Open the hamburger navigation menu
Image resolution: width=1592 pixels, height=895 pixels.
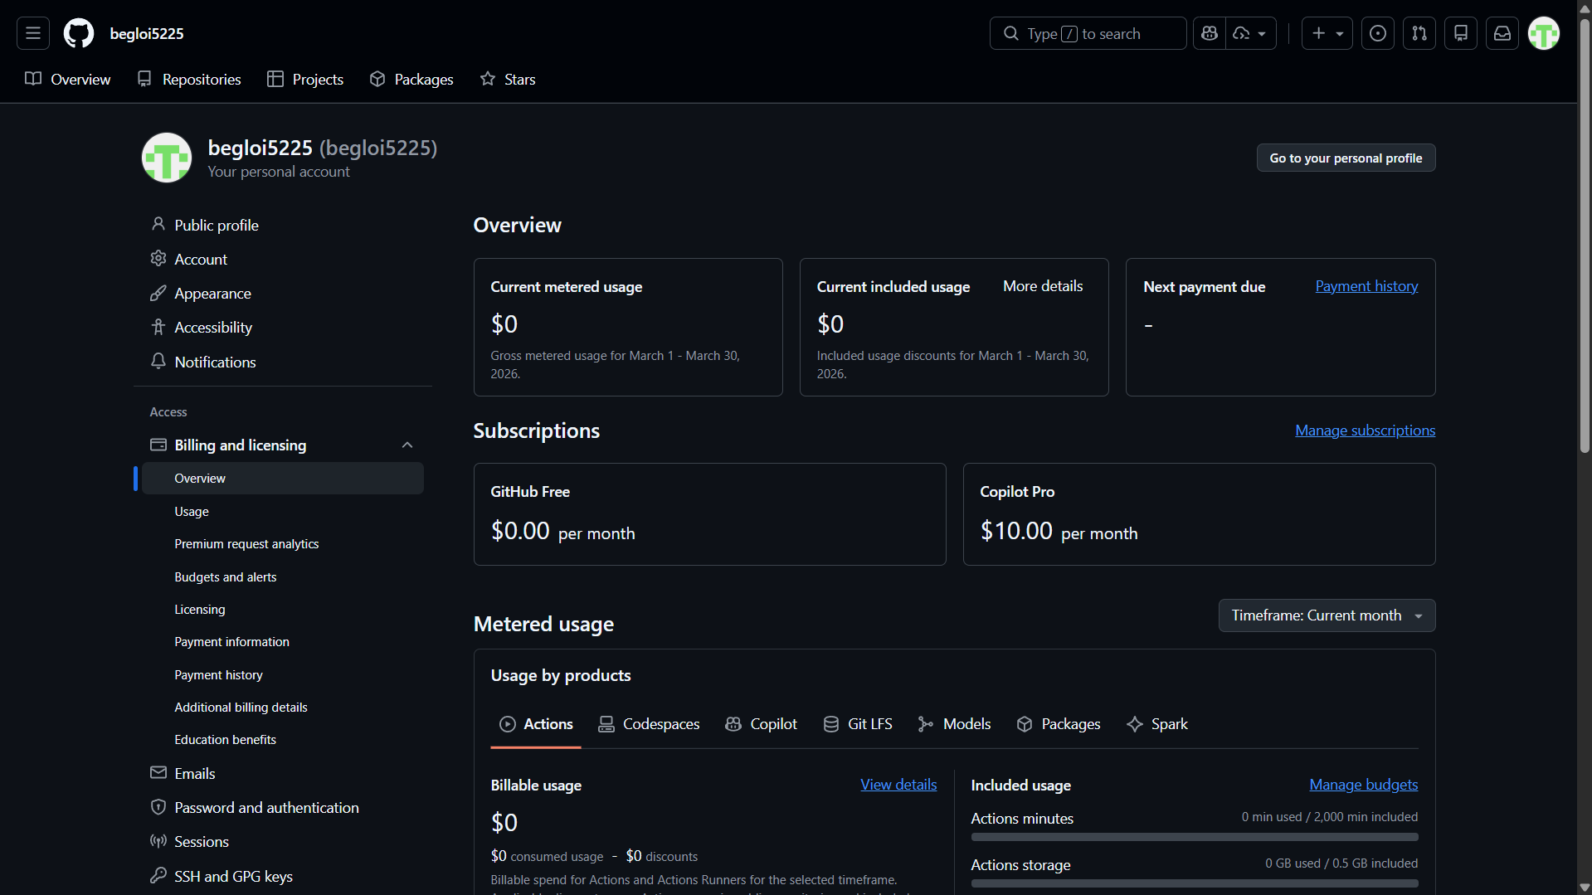(33, 33)
